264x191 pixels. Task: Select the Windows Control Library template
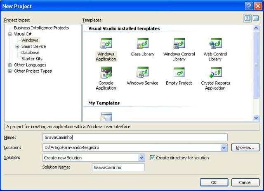[x=179, y=44]
